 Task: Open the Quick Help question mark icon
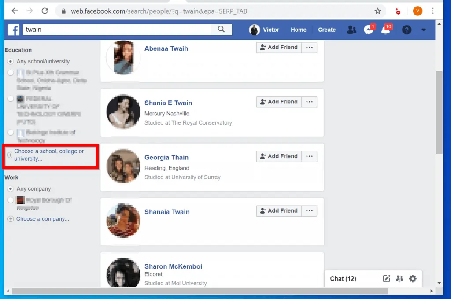point(407,30)
